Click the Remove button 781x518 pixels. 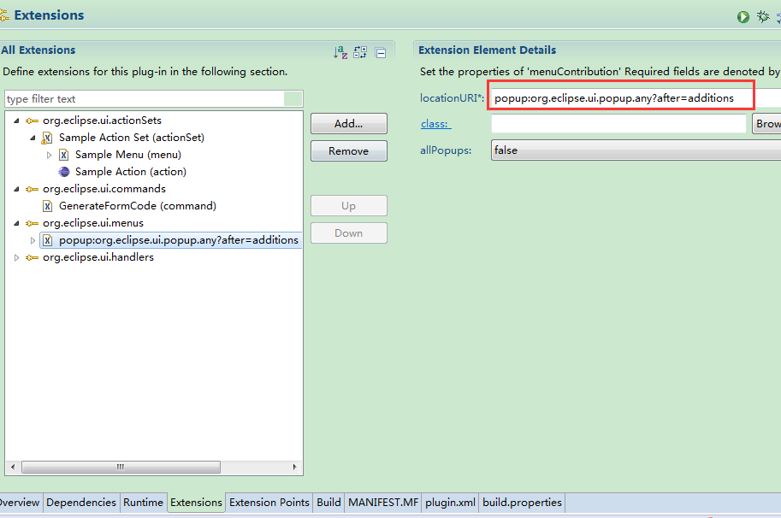(x=349, y=150)
